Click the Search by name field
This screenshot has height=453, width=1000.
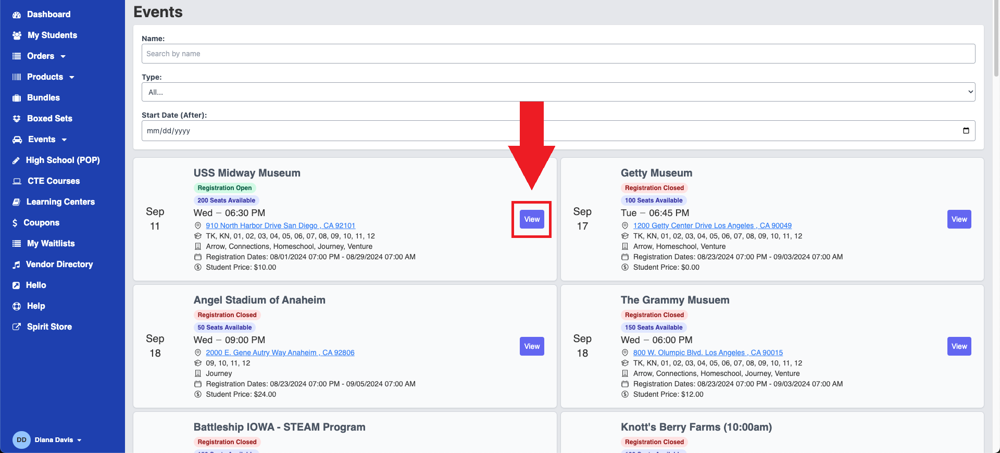pyautogui.click(x=558, y=54)
